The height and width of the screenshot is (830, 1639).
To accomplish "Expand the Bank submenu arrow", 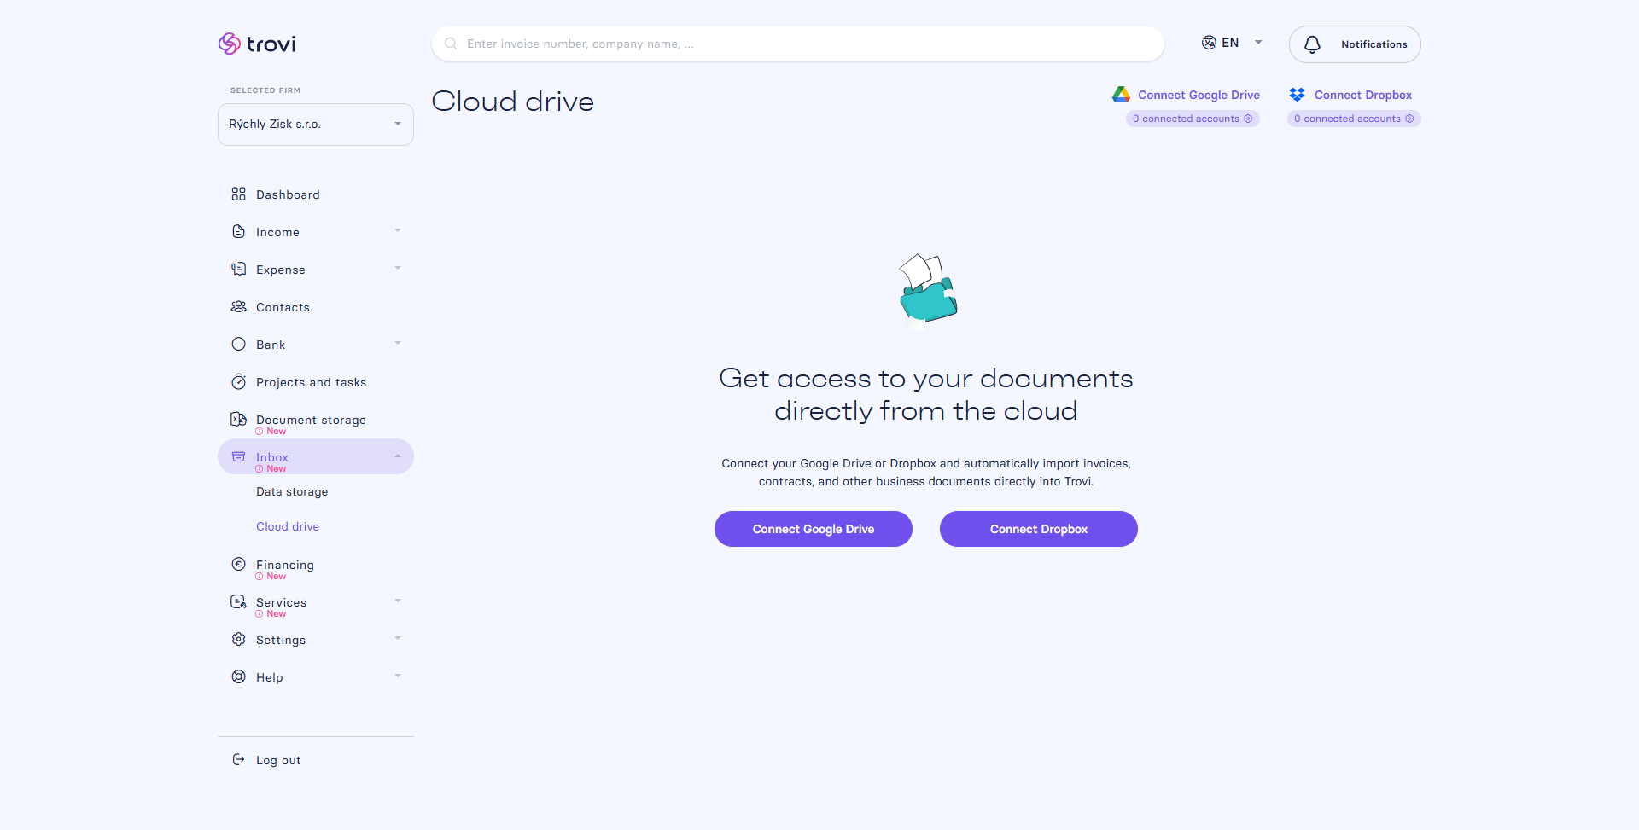I will 398,343.
